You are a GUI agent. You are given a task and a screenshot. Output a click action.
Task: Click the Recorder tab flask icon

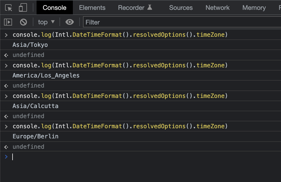[150, 7]
